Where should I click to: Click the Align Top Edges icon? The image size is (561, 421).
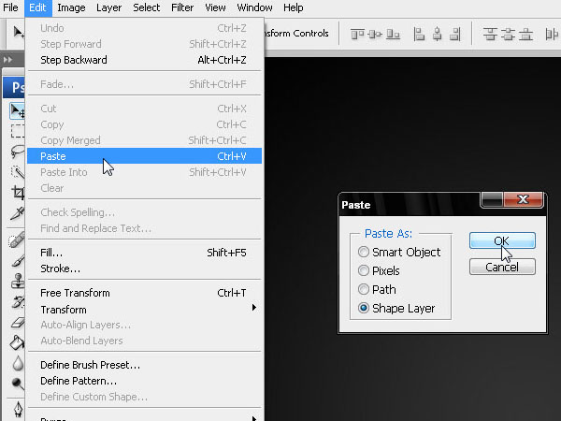click(x=357, y=35)
